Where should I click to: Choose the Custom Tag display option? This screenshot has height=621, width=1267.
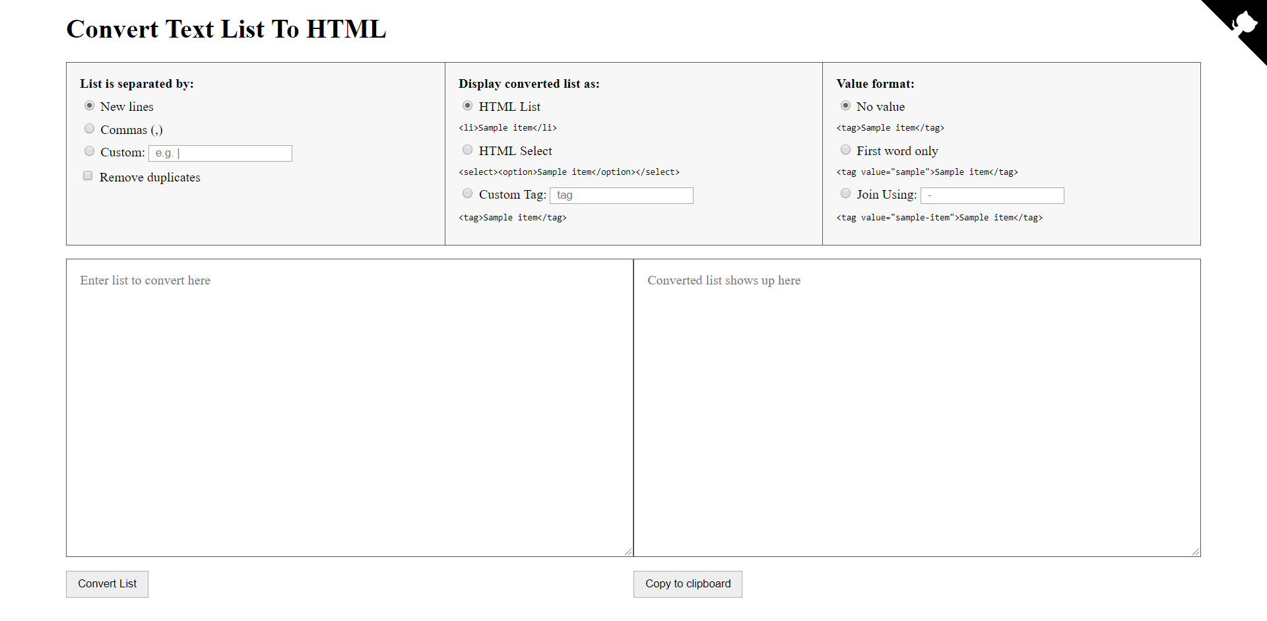(x=467, y=193)
